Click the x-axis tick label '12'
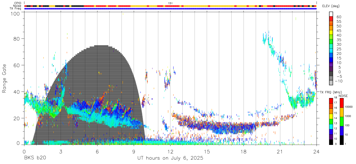The image size is (356, 164). tap(170, 152)
